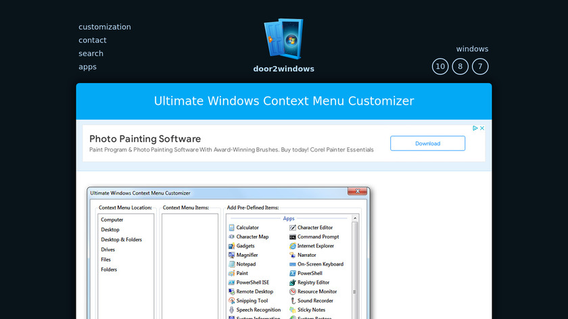The height and width of the screenshot is (319, 568).
Task: Open the customization menu link
Action: coord(105,27)
